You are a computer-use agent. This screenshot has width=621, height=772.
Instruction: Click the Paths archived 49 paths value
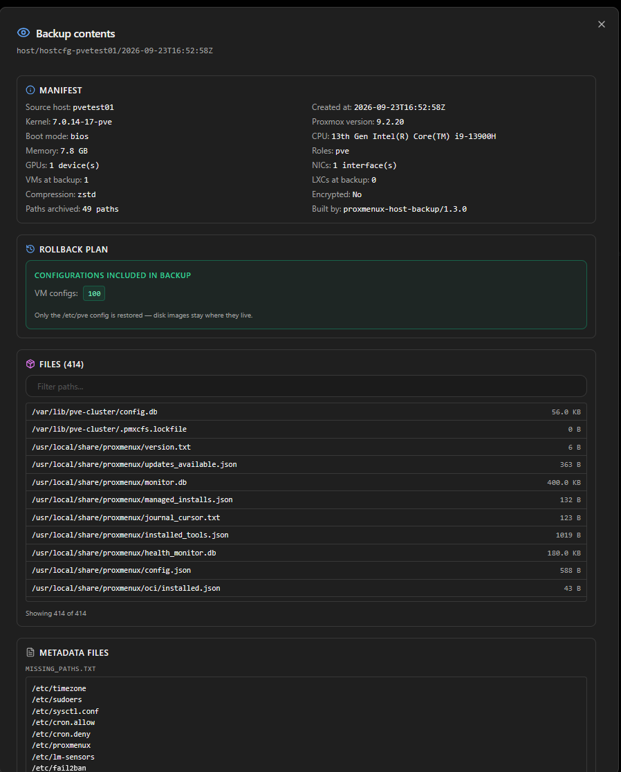click(x=100, y=209)
